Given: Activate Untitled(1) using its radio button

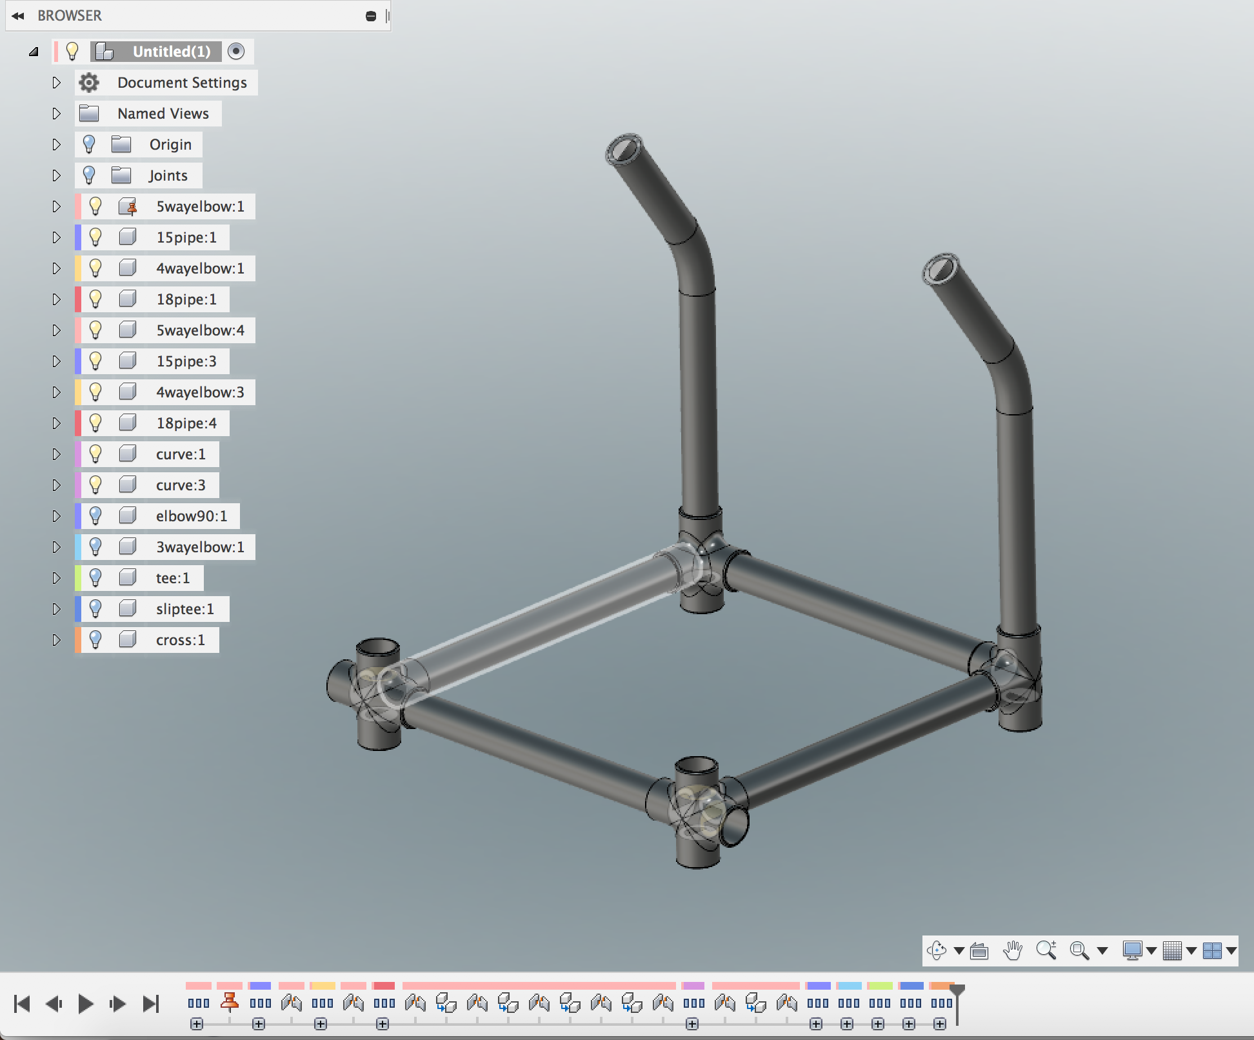Looking at the screenshot, I should click(x=235, y=51).
